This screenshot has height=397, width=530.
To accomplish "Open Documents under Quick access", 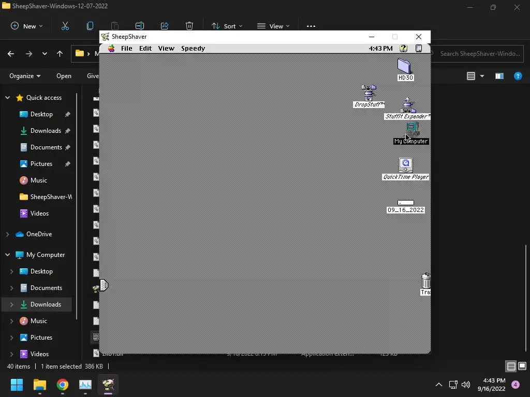I will click(x=46, y=147).
